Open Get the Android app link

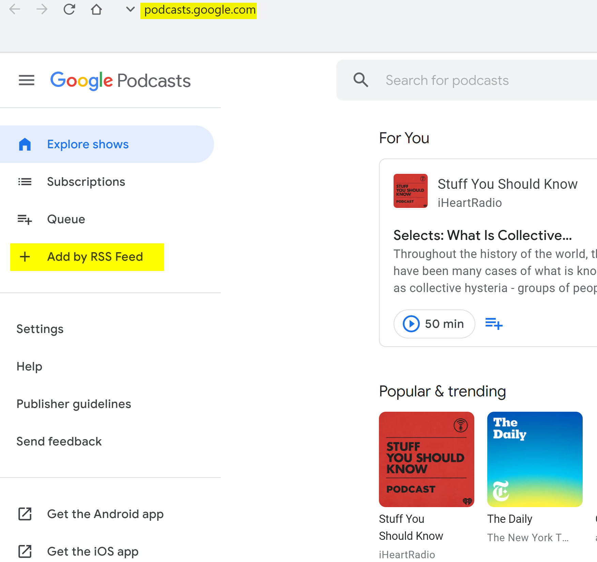[x=105, y=514]
